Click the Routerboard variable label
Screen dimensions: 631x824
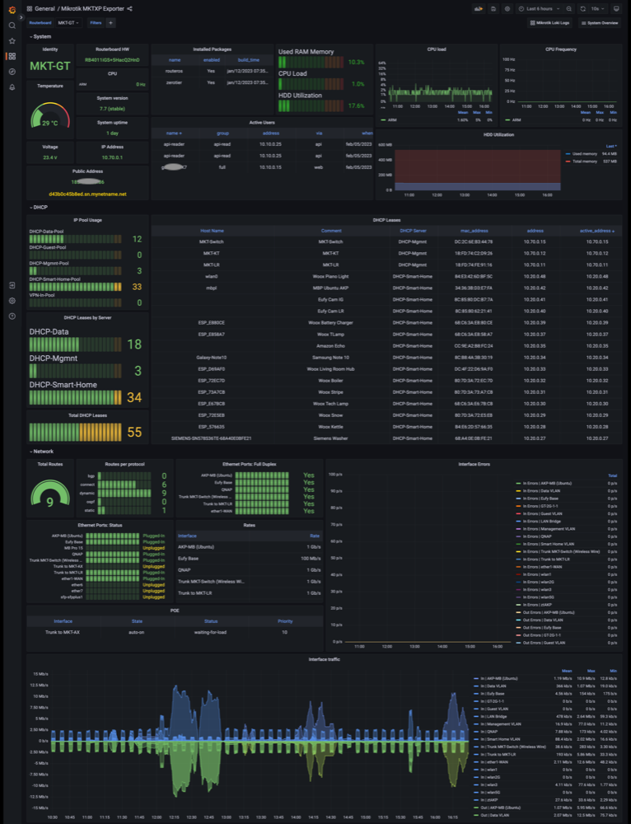click(x=40, y=23)
